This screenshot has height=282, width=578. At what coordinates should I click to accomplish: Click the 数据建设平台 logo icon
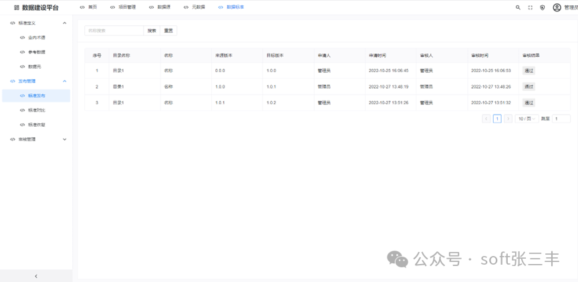(17, 8)
